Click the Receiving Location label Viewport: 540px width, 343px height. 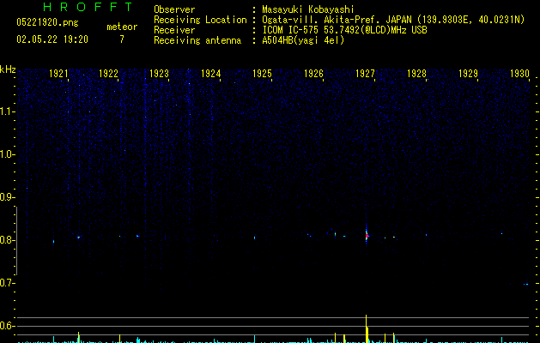[x=200, y=20]
